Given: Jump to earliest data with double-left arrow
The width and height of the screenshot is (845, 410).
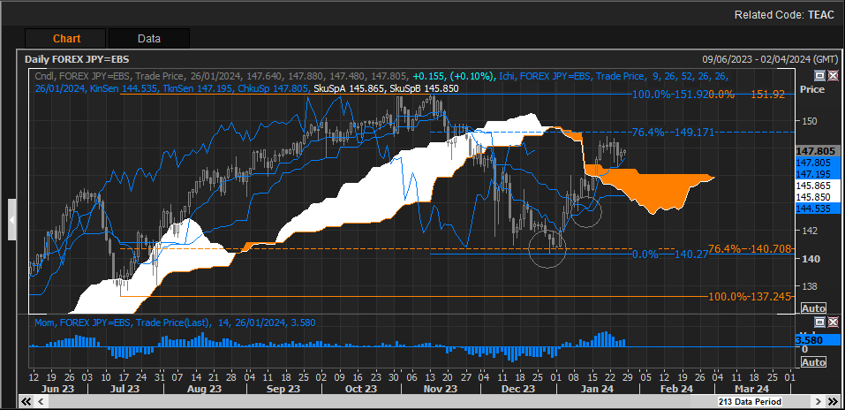Looking at the screenshot, I should [x=27, y=402].
